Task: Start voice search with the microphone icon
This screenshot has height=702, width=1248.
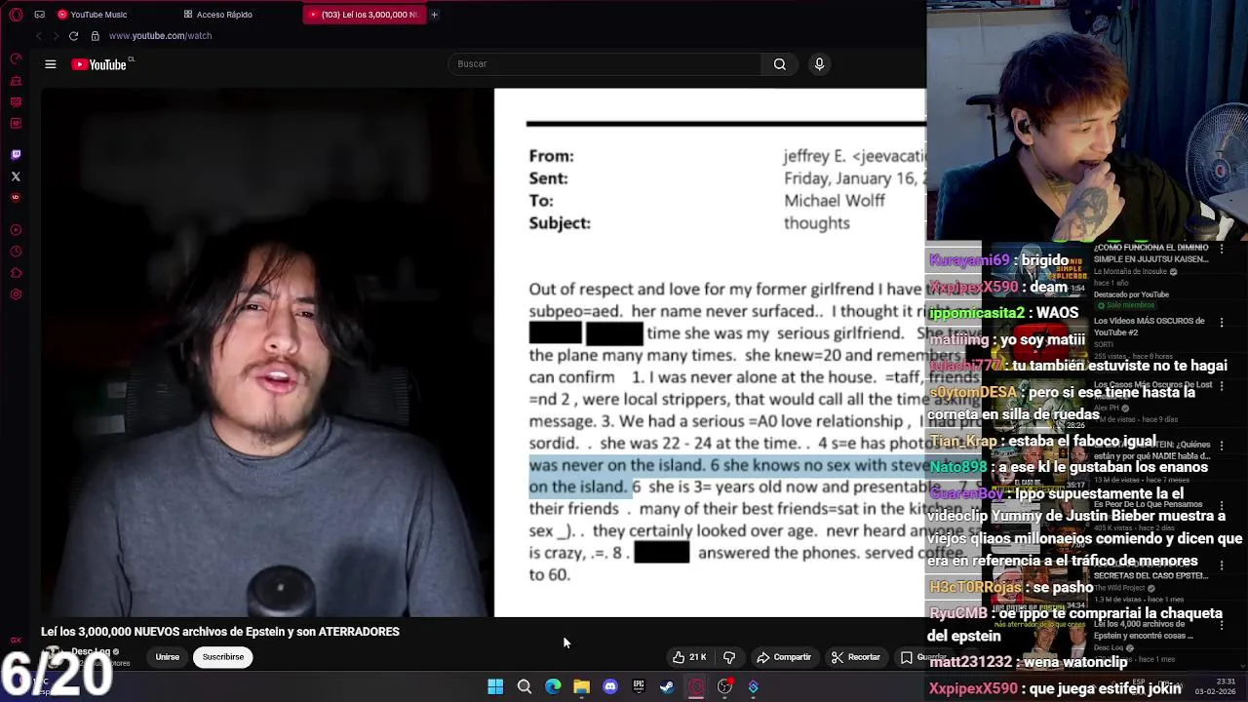Action: coord(819,64)
